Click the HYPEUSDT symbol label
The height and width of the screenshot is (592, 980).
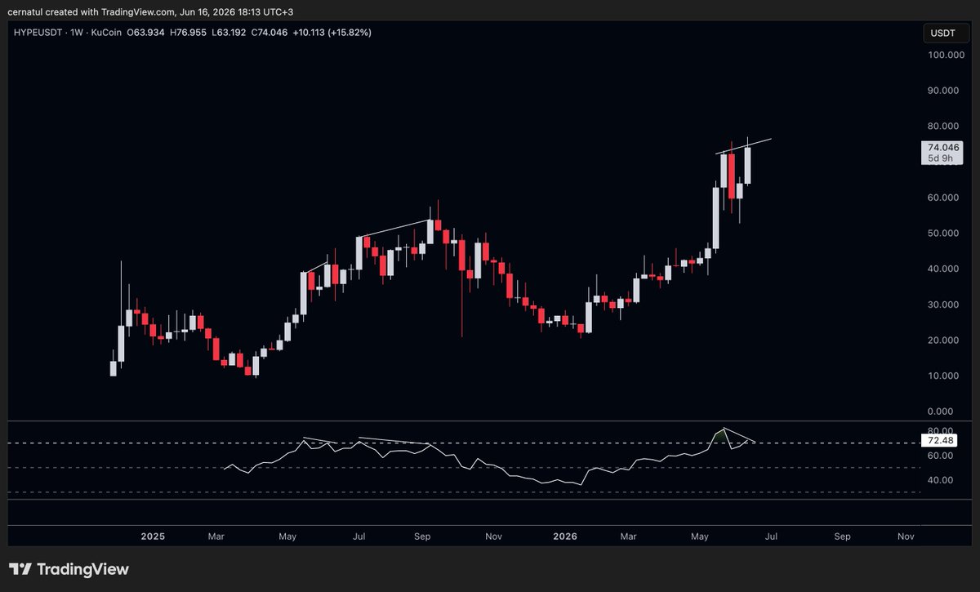pyautogui.click(x=38, y=32)
